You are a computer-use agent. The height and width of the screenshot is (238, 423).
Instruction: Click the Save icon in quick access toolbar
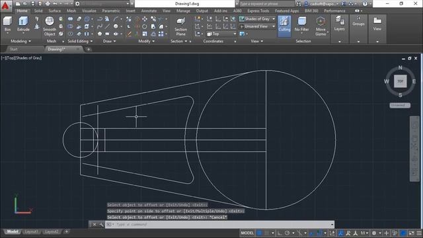[x=32, y=4]
